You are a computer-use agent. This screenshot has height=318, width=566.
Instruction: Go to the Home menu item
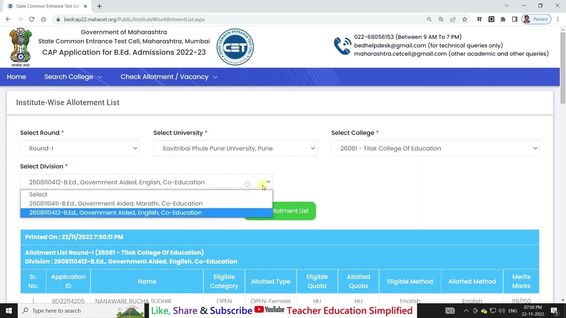click(16, 77)
